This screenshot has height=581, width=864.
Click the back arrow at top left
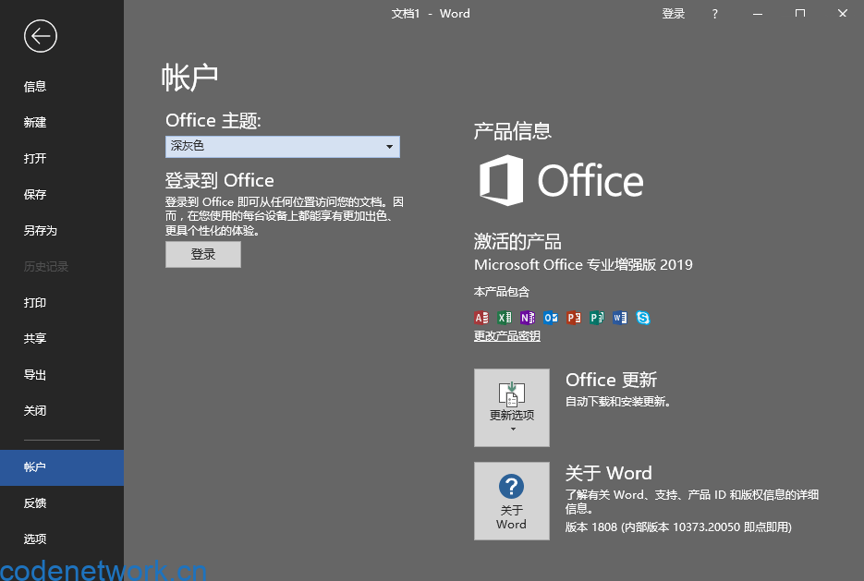coord(40,35)
